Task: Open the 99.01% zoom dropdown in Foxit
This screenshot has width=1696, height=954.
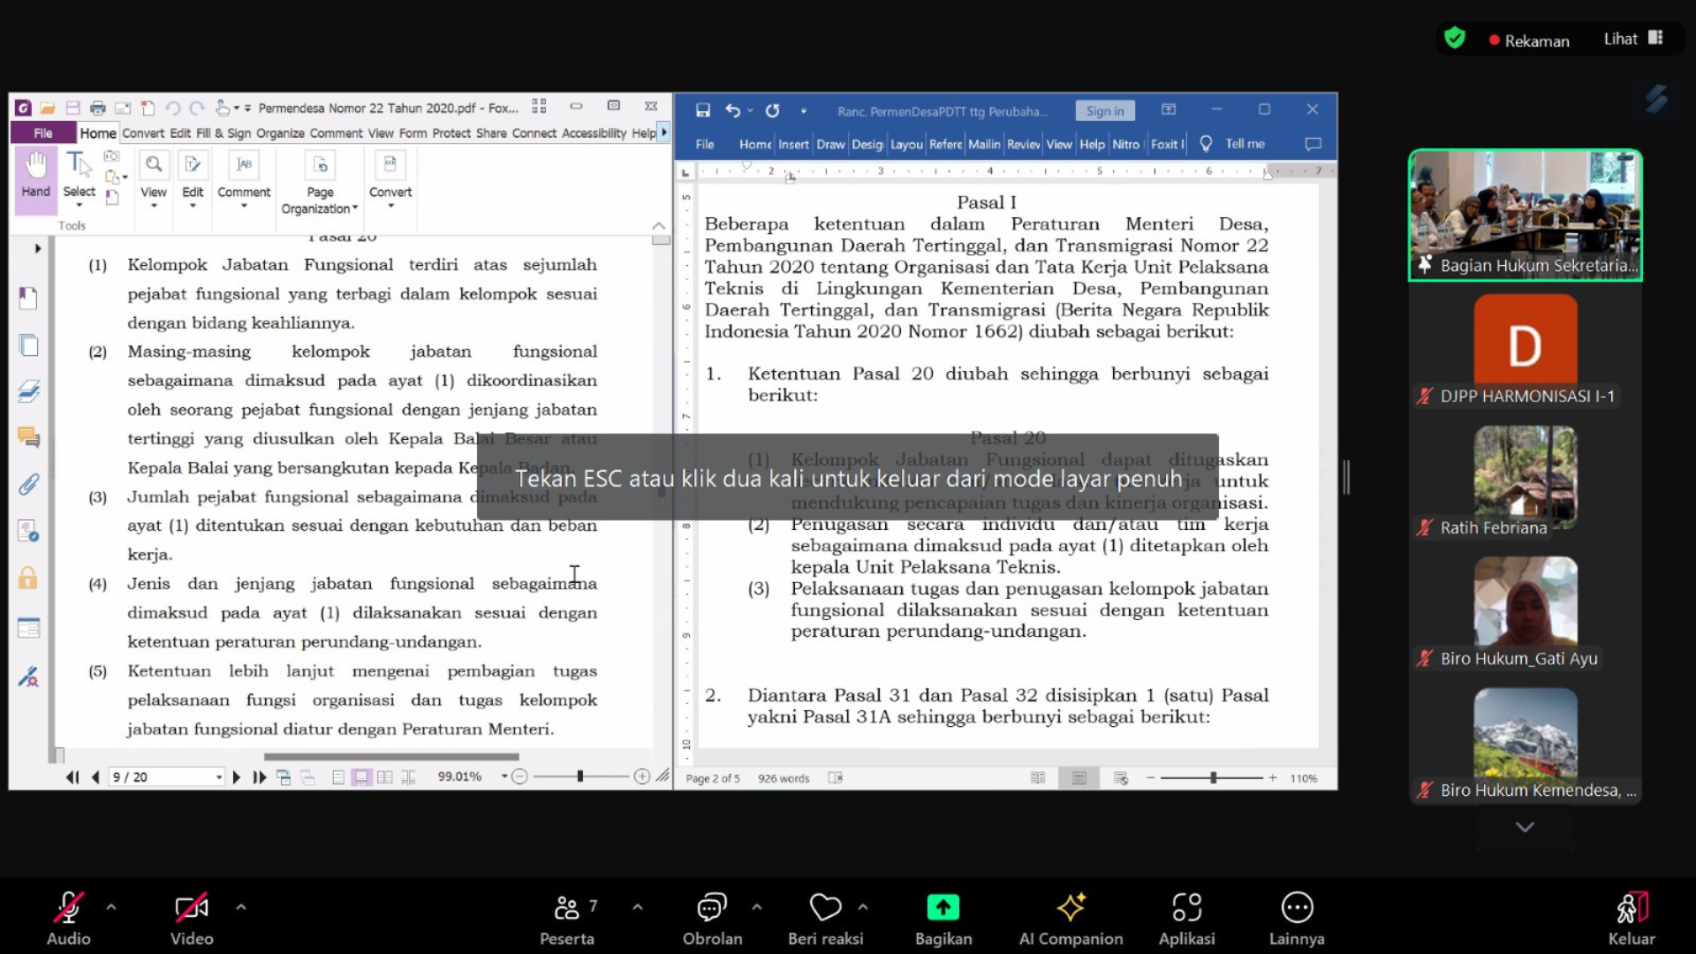Action: click(x=504, y=776)
